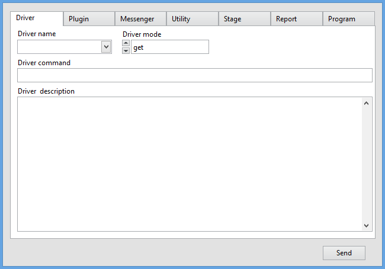Switch to the Program tab

click(348, 19)
